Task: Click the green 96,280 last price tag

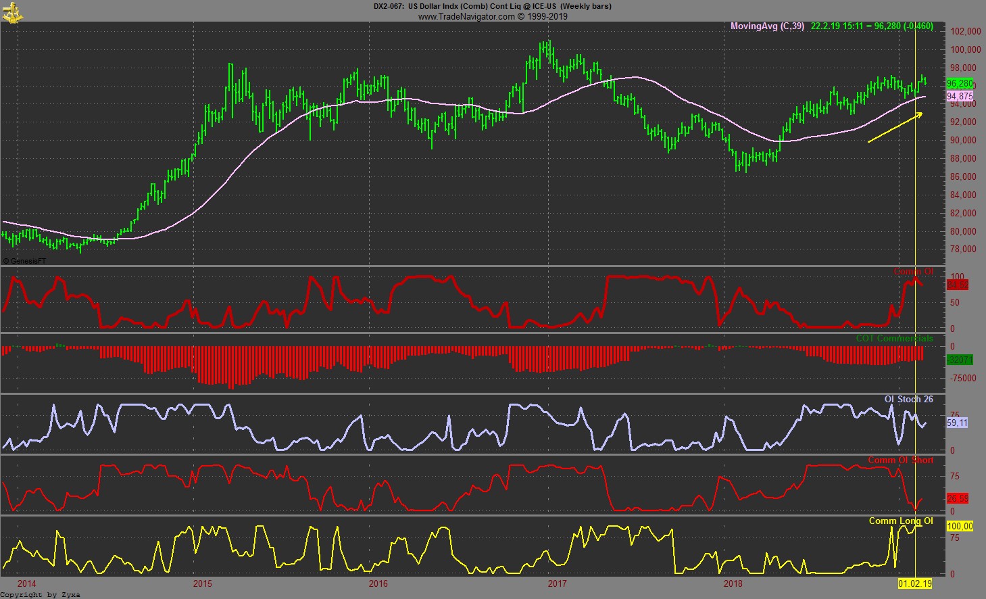Action: (x=960, y=84)
